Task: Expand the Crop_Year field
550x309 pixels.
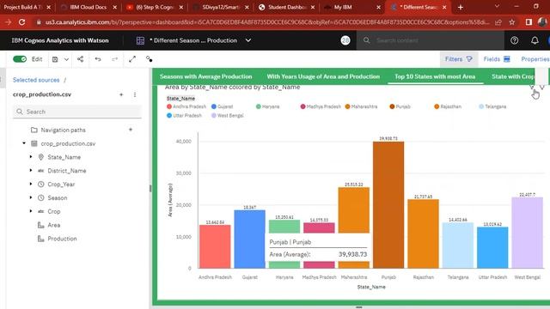Action: 31,184
